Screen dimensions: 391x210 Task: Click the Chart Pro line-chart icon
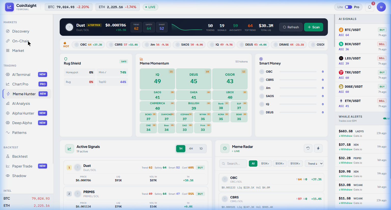click(x=8, y=84)
